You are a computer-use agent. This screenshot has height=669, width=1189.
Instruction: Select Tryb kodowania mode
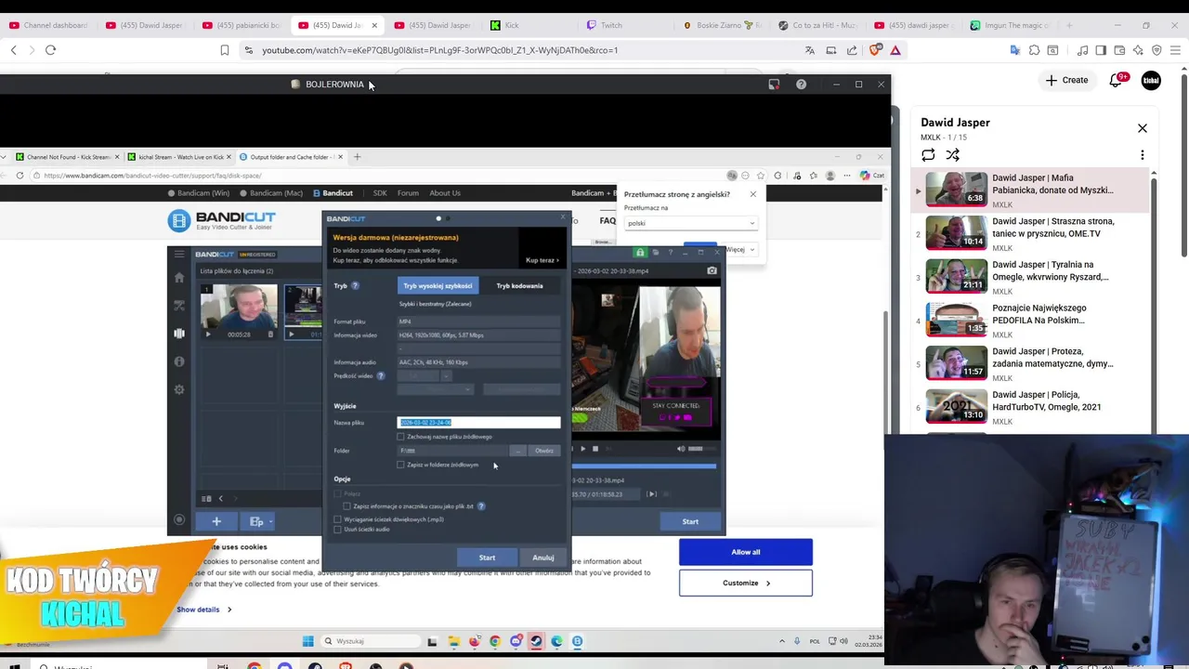(519, 286)
